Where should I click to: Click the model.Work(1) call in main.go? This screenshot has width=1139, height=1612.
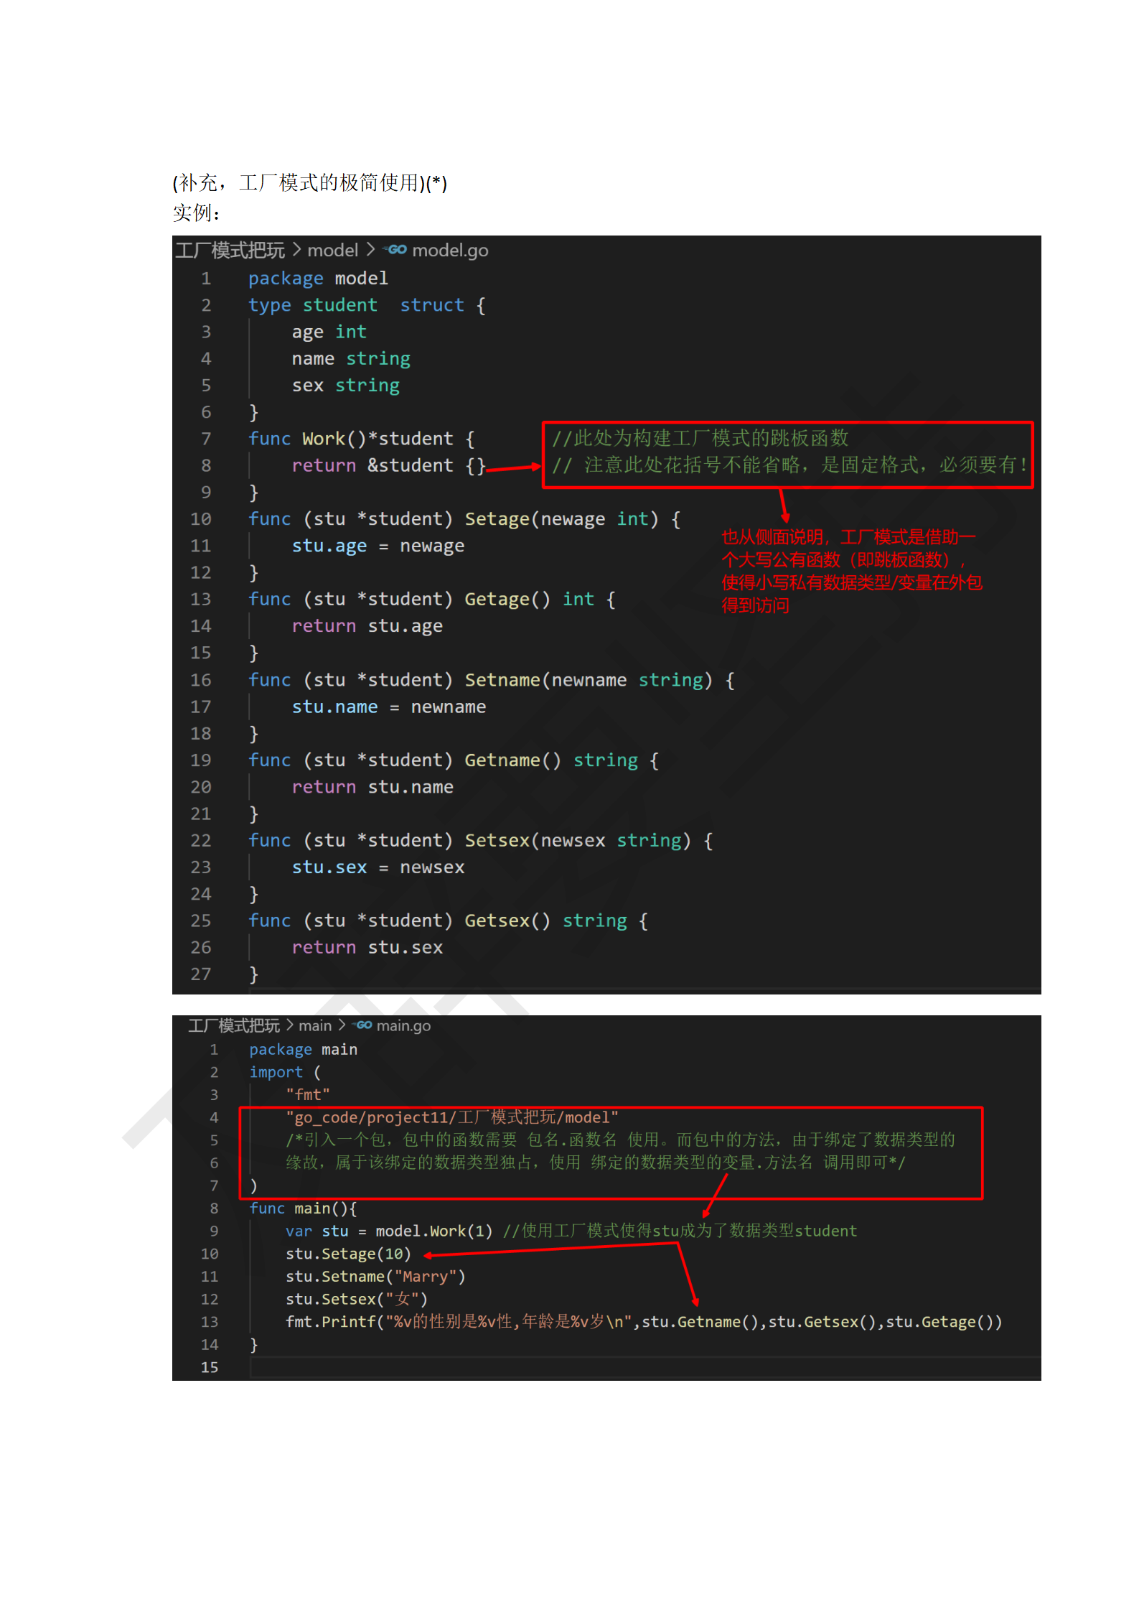click(433, 1231)
